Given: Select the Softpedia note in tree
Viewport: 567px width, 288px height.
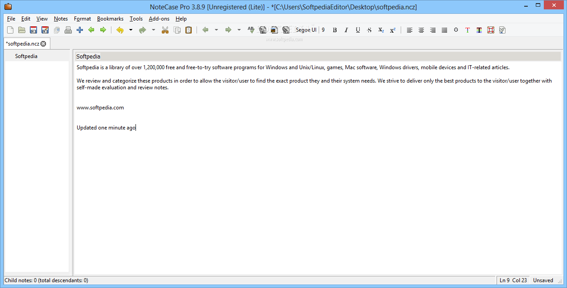Looking at the screenshot, I should pyautogui.click(x=26, y=56).
